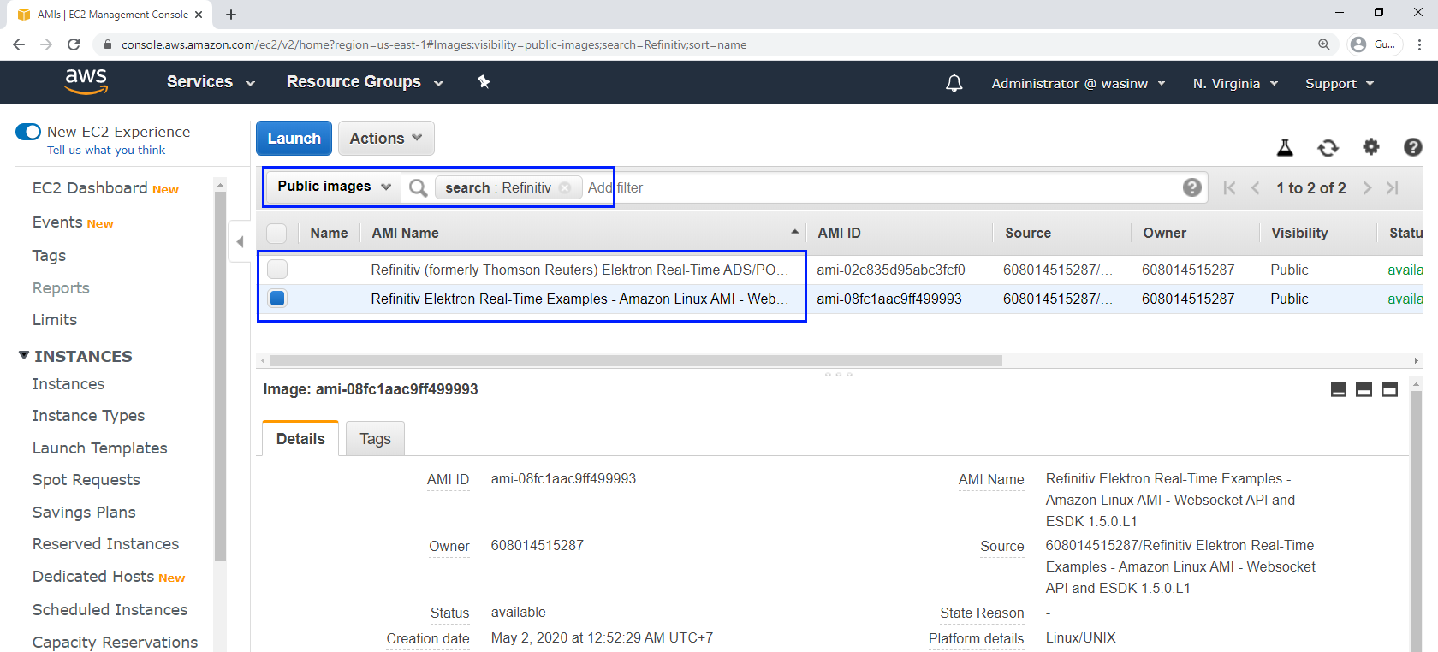The width and height of the screenshot is (1438, 652).
Task: Open the Public images filter dropdown
Action: [x=334, y=187]
